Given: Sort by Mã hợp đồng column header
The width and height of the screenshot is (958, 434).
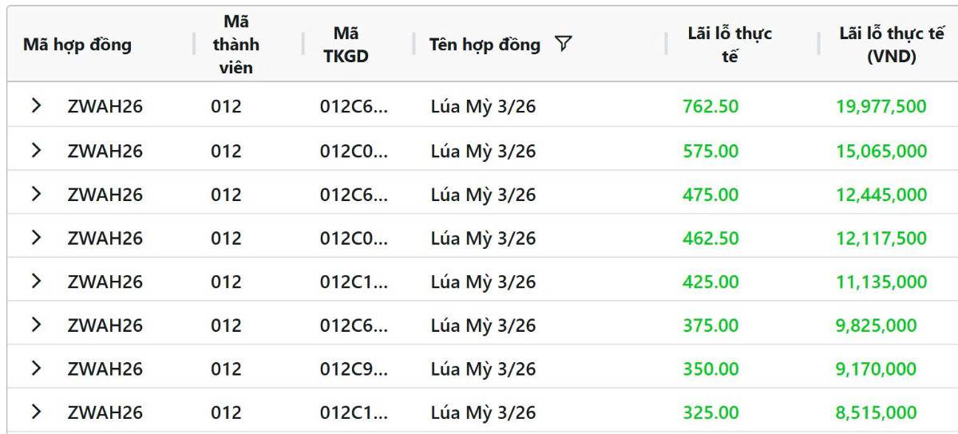Looking at the screenshot, I should coord(77,45).
